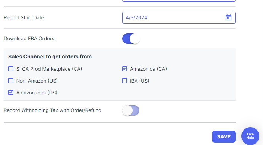
Task: Click the Report Start Date input field
Action: (179, 17)
